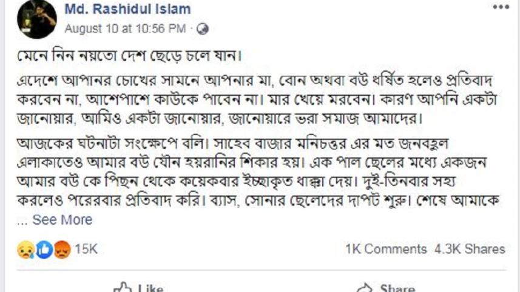Click the sad crying reaction emoji

click(x=25, y=250)
